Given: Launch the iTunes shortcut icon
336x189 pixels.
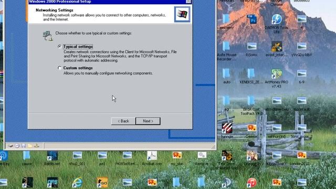Looking at the screenshot, I should click(x=251, y=183).
